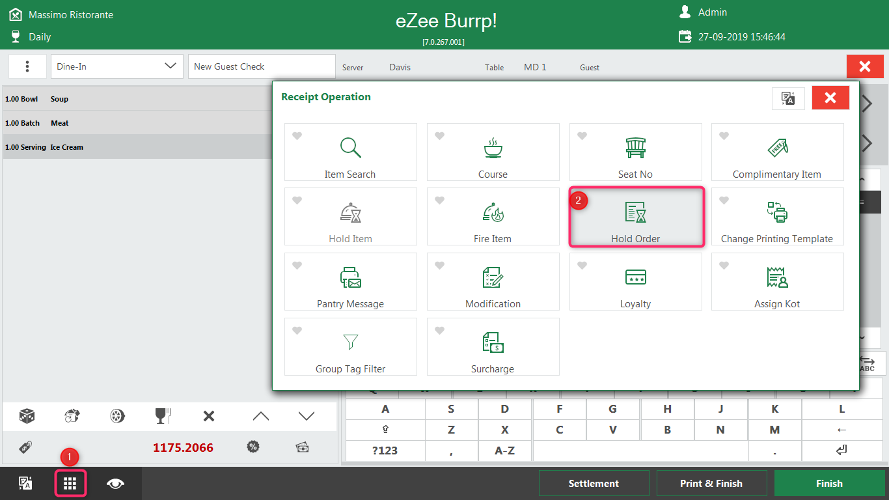This screenshot has width=889, height=500.
Task: Click the Fire Item tile
Action: pyautogui.click(x=493, y=217)
